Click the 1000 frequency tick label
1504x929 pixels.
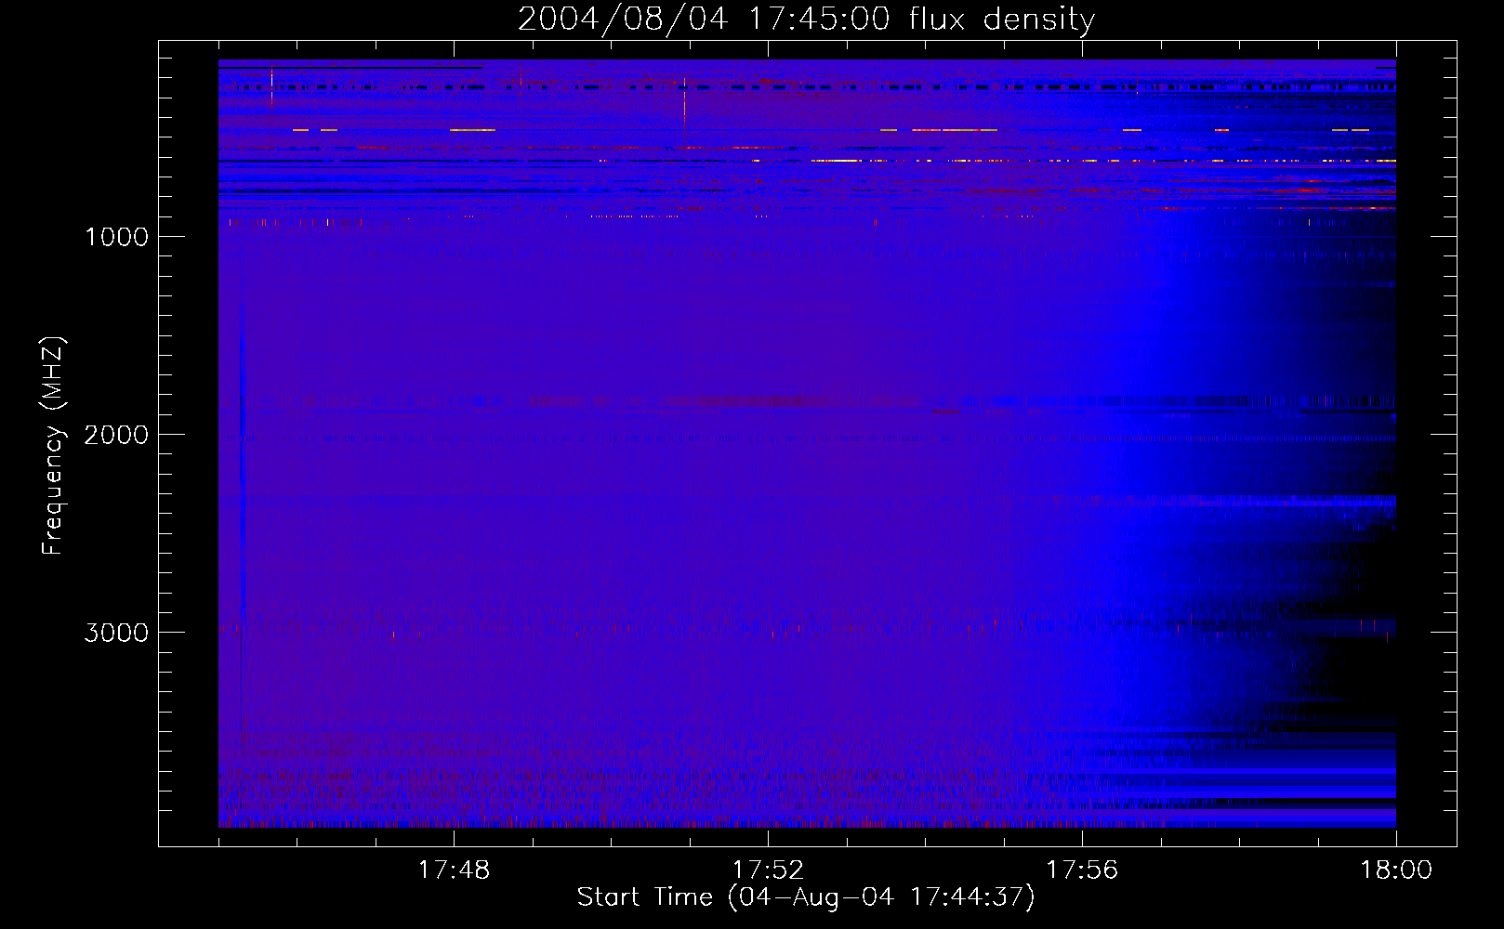pyautogui.click(x=117, y=237)
